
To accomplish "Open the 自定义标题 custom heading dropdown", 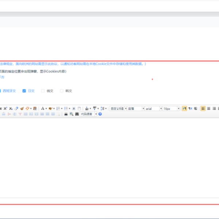I will (118, 108).
